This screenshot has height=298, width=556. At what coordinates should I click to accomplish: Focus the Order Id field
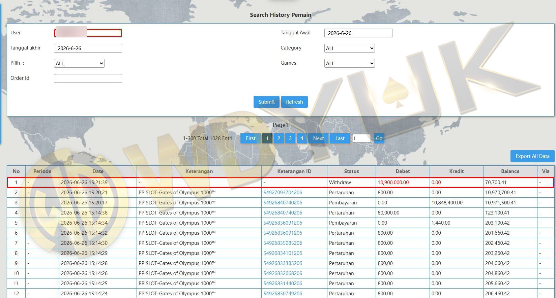(x=88, y=78)
